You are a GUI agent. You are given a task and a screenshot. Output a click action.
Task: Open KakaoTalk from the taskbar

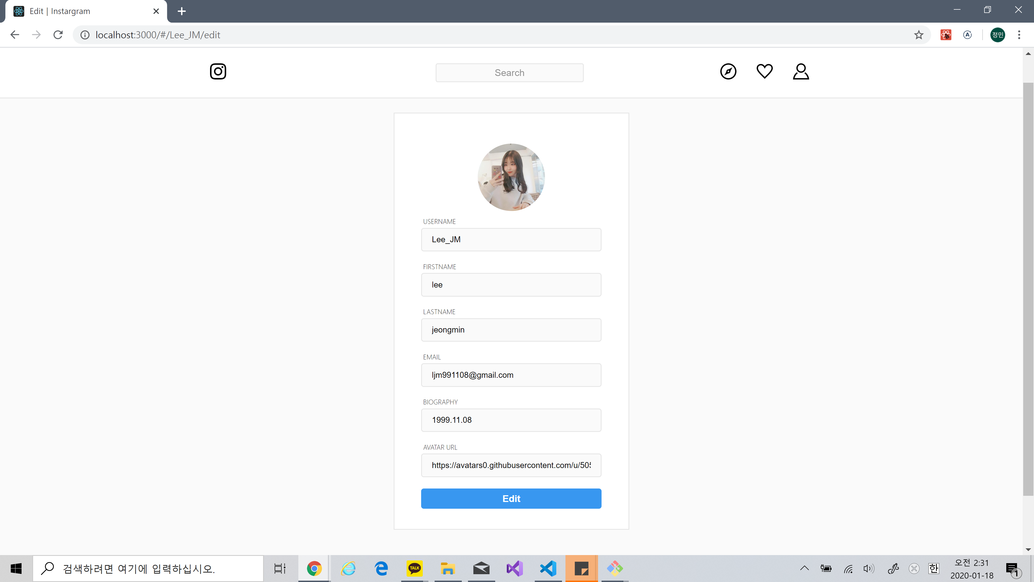click(x=415, y=568)
